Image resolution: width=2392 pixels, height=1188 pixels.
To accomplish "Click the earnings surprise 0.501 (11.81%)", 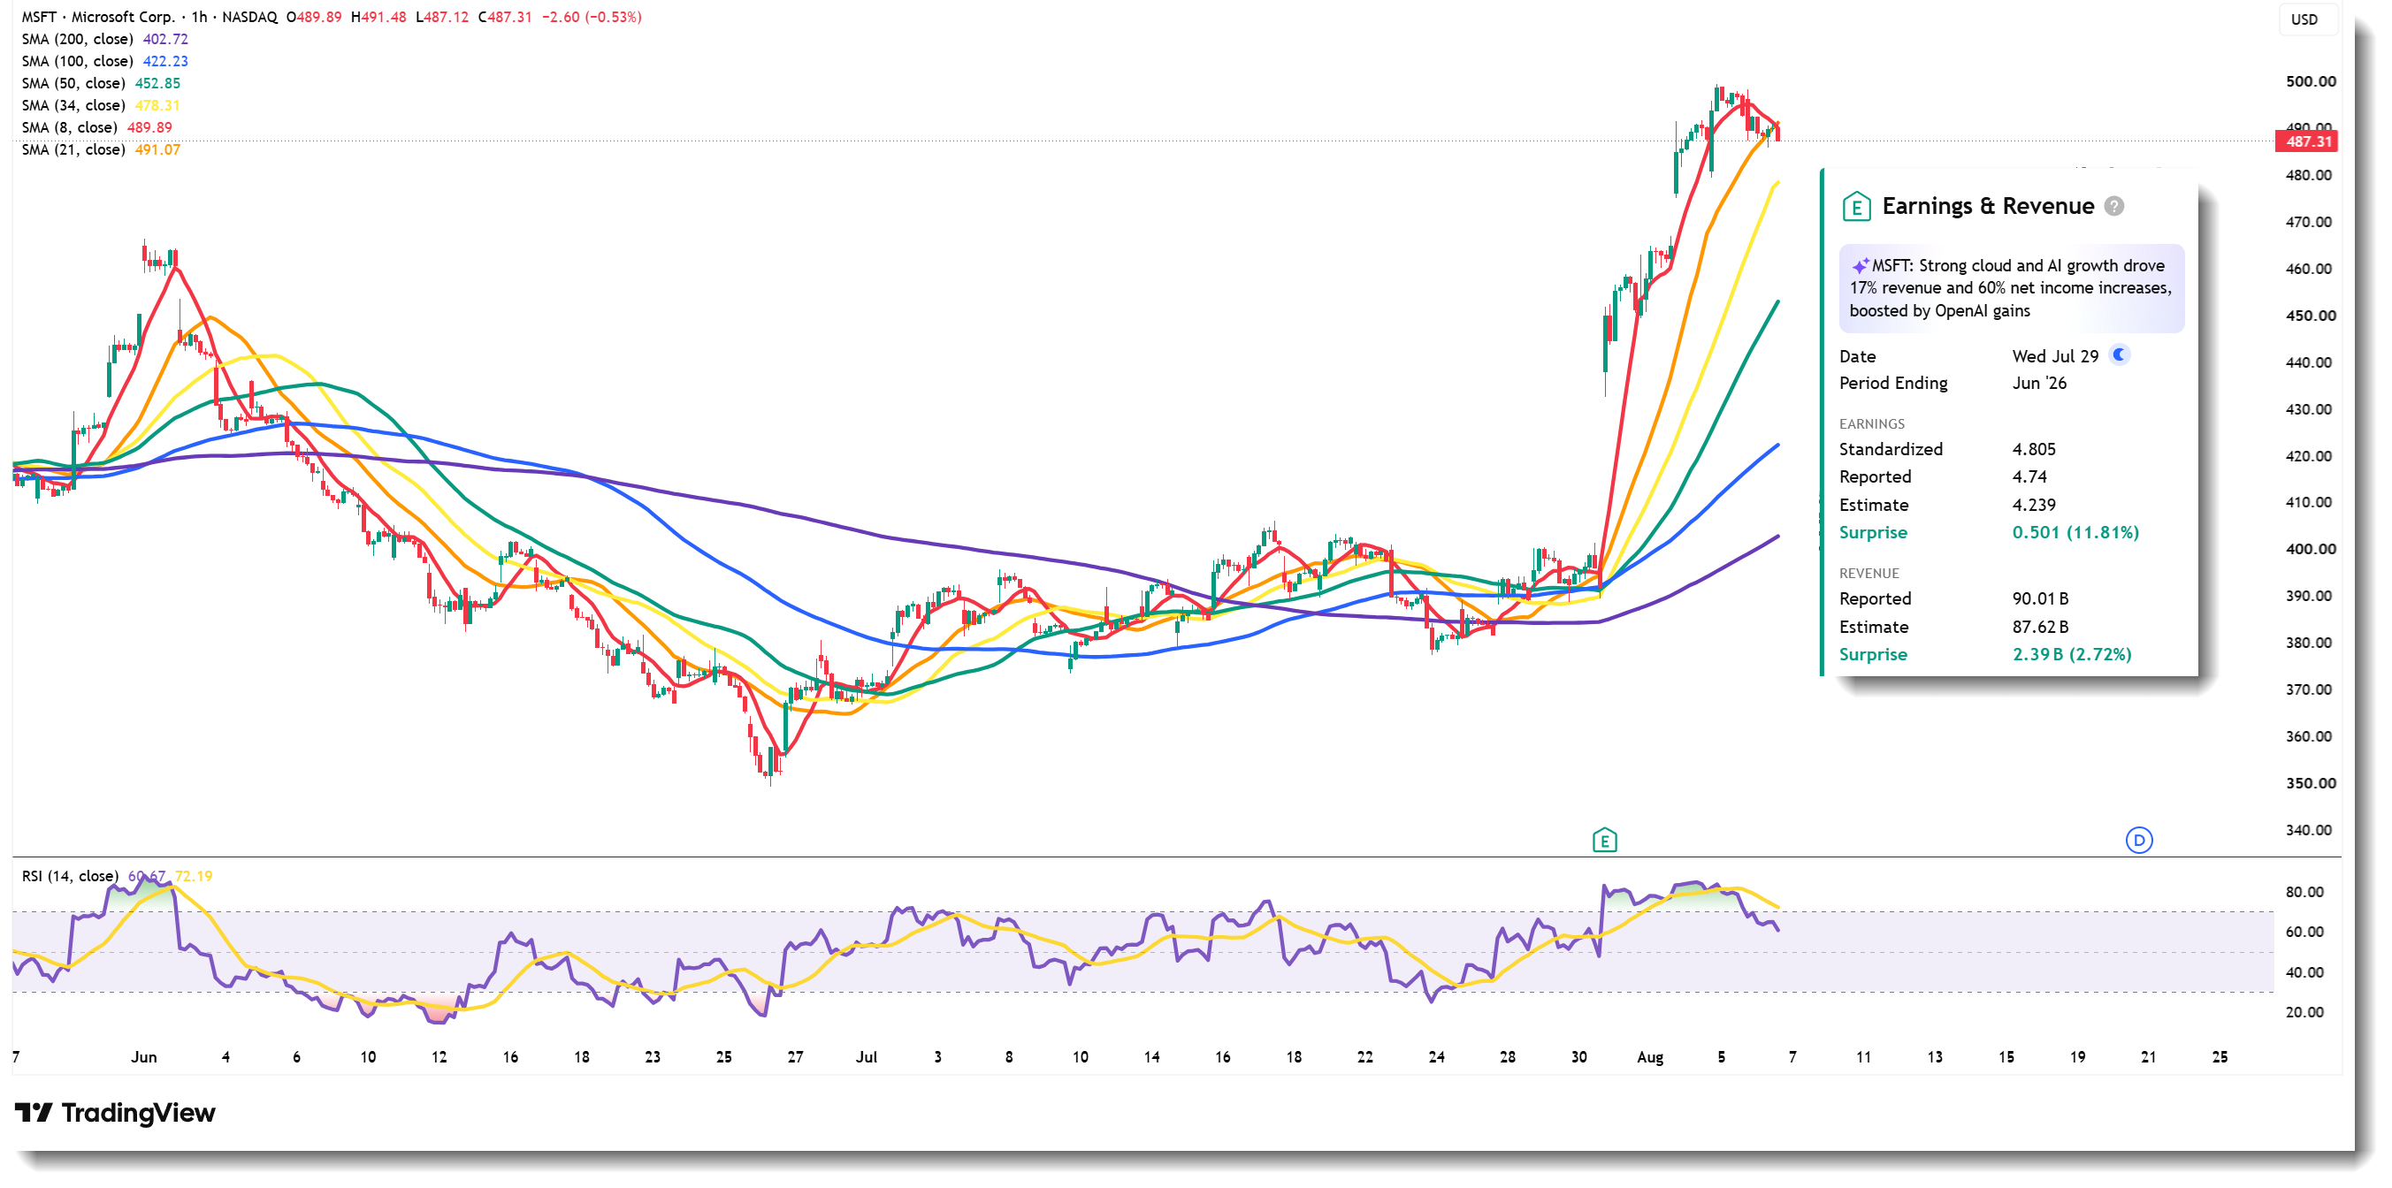I will (2075, 533).
